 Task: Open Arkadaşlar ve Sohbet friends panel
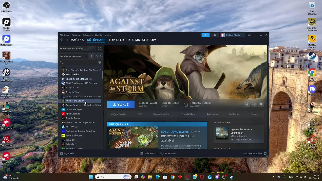coord(254,153)
